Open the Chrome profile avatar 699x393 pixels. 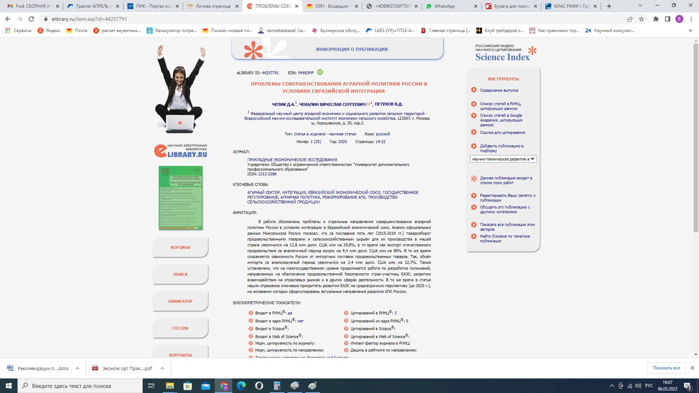(x=679, y=19)
